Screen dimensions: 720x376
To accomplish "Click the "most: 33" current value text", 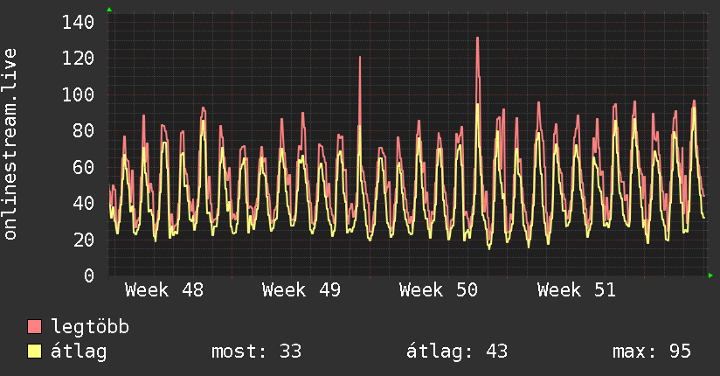I will click(256, 352).
